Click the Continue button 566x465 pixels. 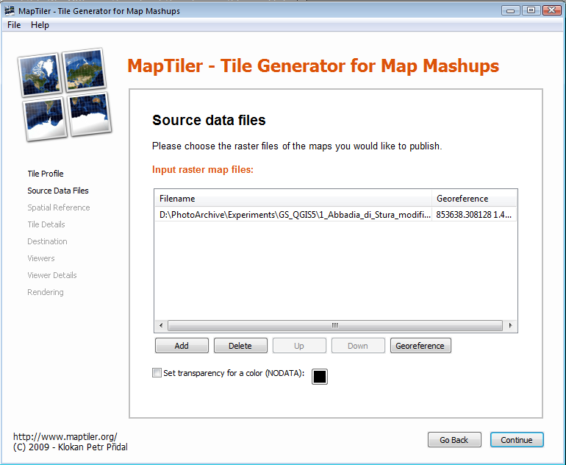coord(517,440)
